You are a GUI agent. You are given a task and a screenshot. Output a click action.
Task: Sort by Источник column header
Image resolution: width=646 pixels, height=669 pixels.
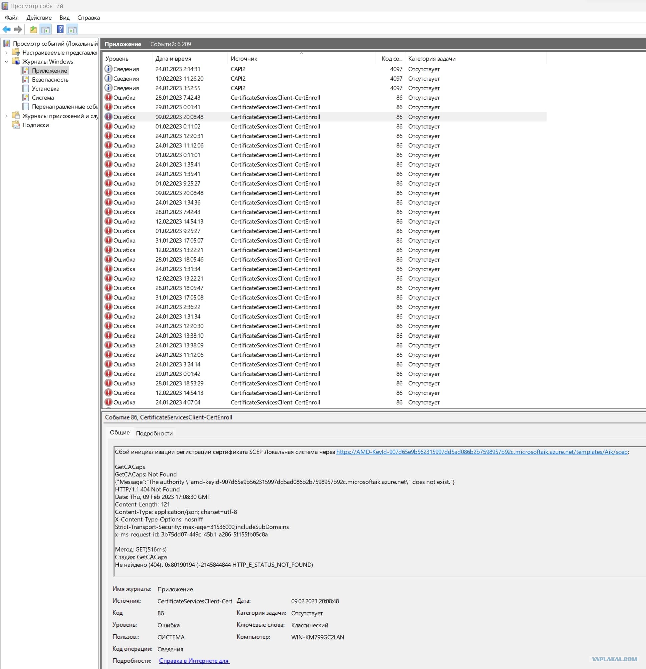pos(301,59)
